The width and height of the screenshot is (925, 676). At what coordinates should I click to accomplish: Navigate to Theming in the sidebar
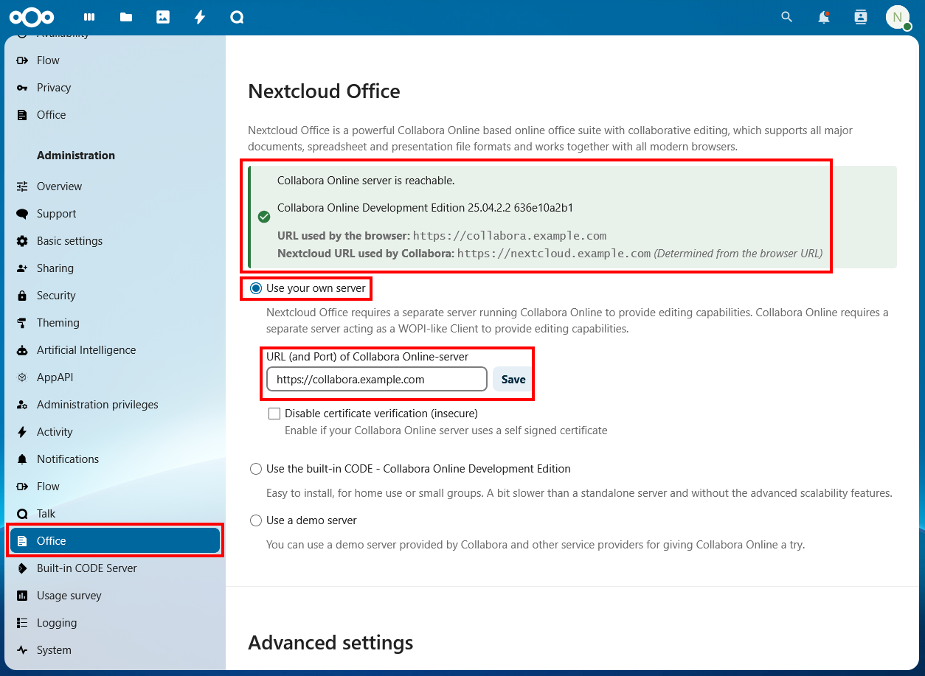[58, 323]
